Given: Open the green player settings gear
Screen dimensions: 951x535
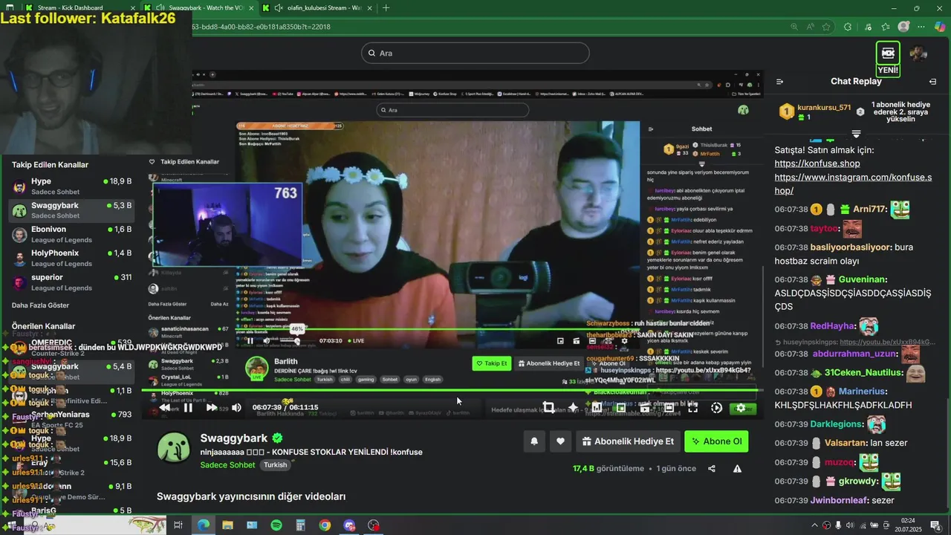Looking at the screenshot, I should click(x=741, y=407).
